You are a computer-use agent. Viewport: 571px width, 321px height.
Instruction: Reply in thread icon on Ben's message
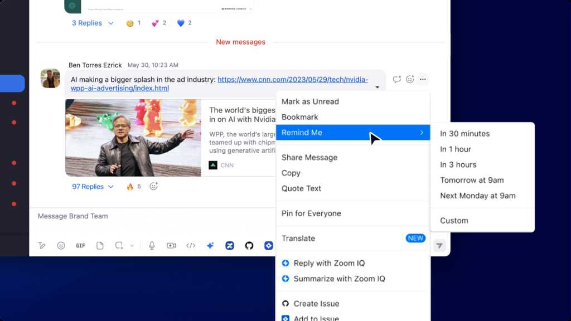tap(396, 79)
